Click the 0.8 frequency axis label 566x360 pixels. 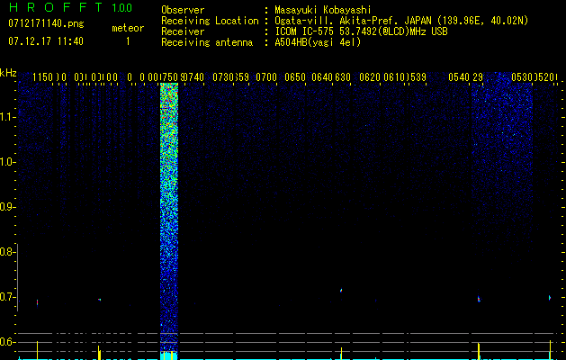click(x=7, y=252)
